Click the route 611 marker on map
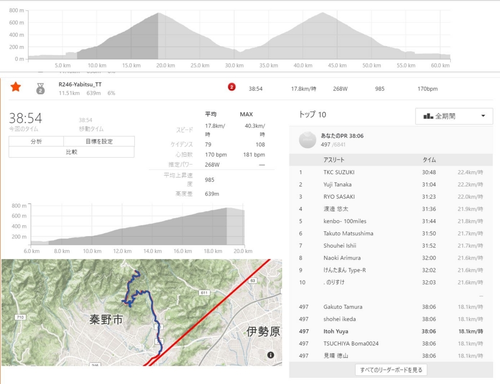The height and width of the screenshot is (384, 500). 204,293
